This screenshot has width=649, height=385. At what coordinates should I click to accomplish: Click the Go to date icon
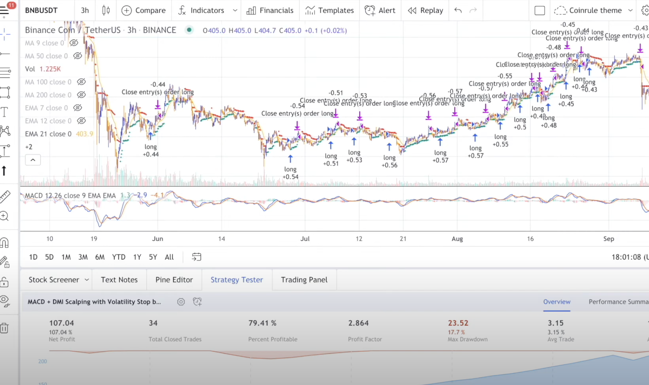tap(196, 257)
